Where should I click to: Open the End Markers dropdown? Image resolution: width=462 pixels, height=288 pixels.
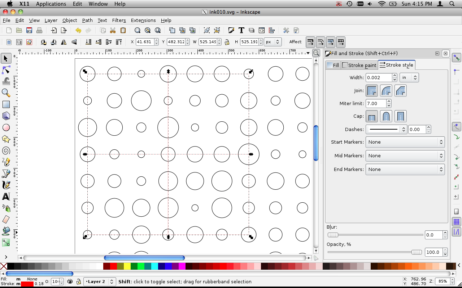[x=405, y=170]
